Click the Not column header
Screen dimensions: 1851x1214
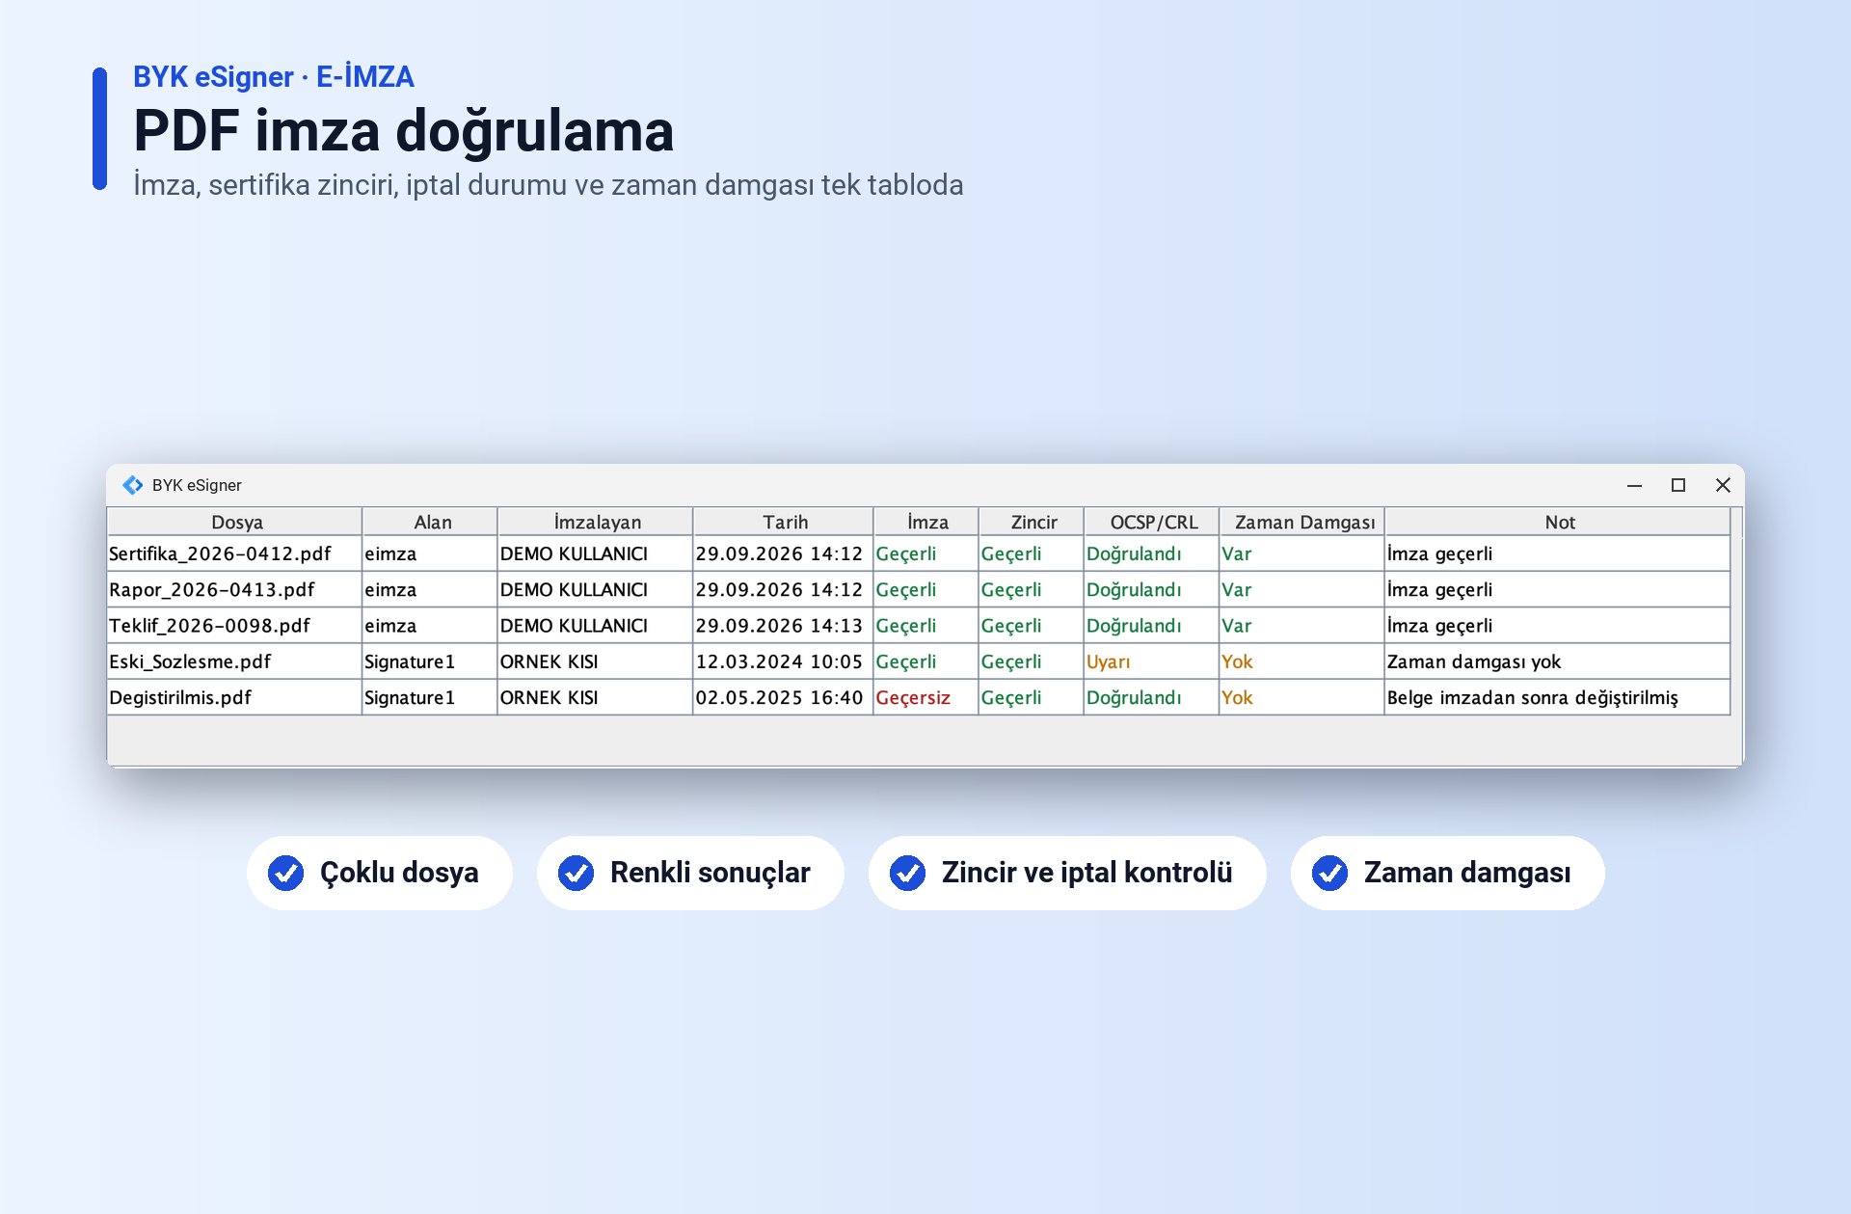click(x=1558, y=522)
